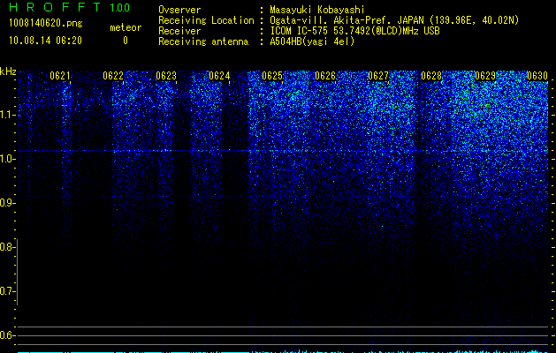Viewport: 556px width, 353px height.
Task: Click the 1.0 kHz axis label
Action: coord(6,159)
